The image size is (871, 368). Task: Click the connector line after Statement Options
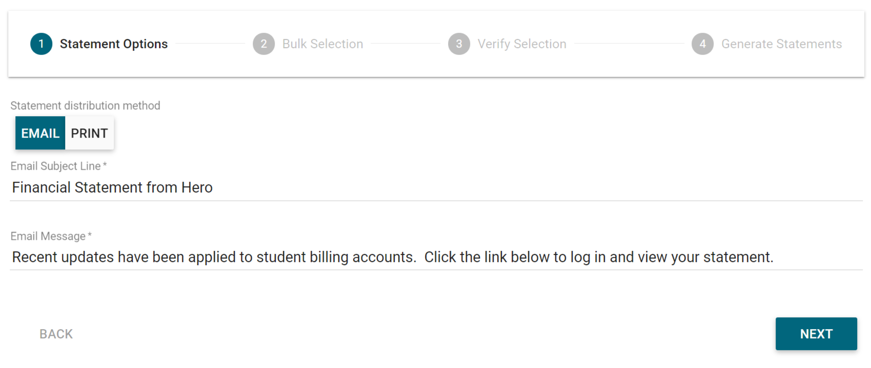210,44
